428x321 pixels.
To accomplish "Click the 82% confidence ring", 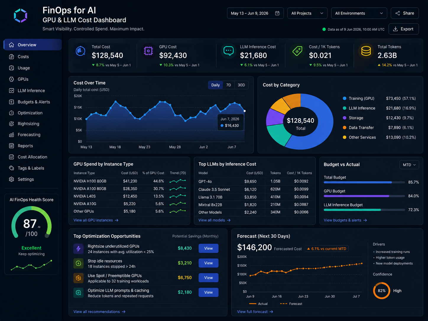I will [382, 291].
